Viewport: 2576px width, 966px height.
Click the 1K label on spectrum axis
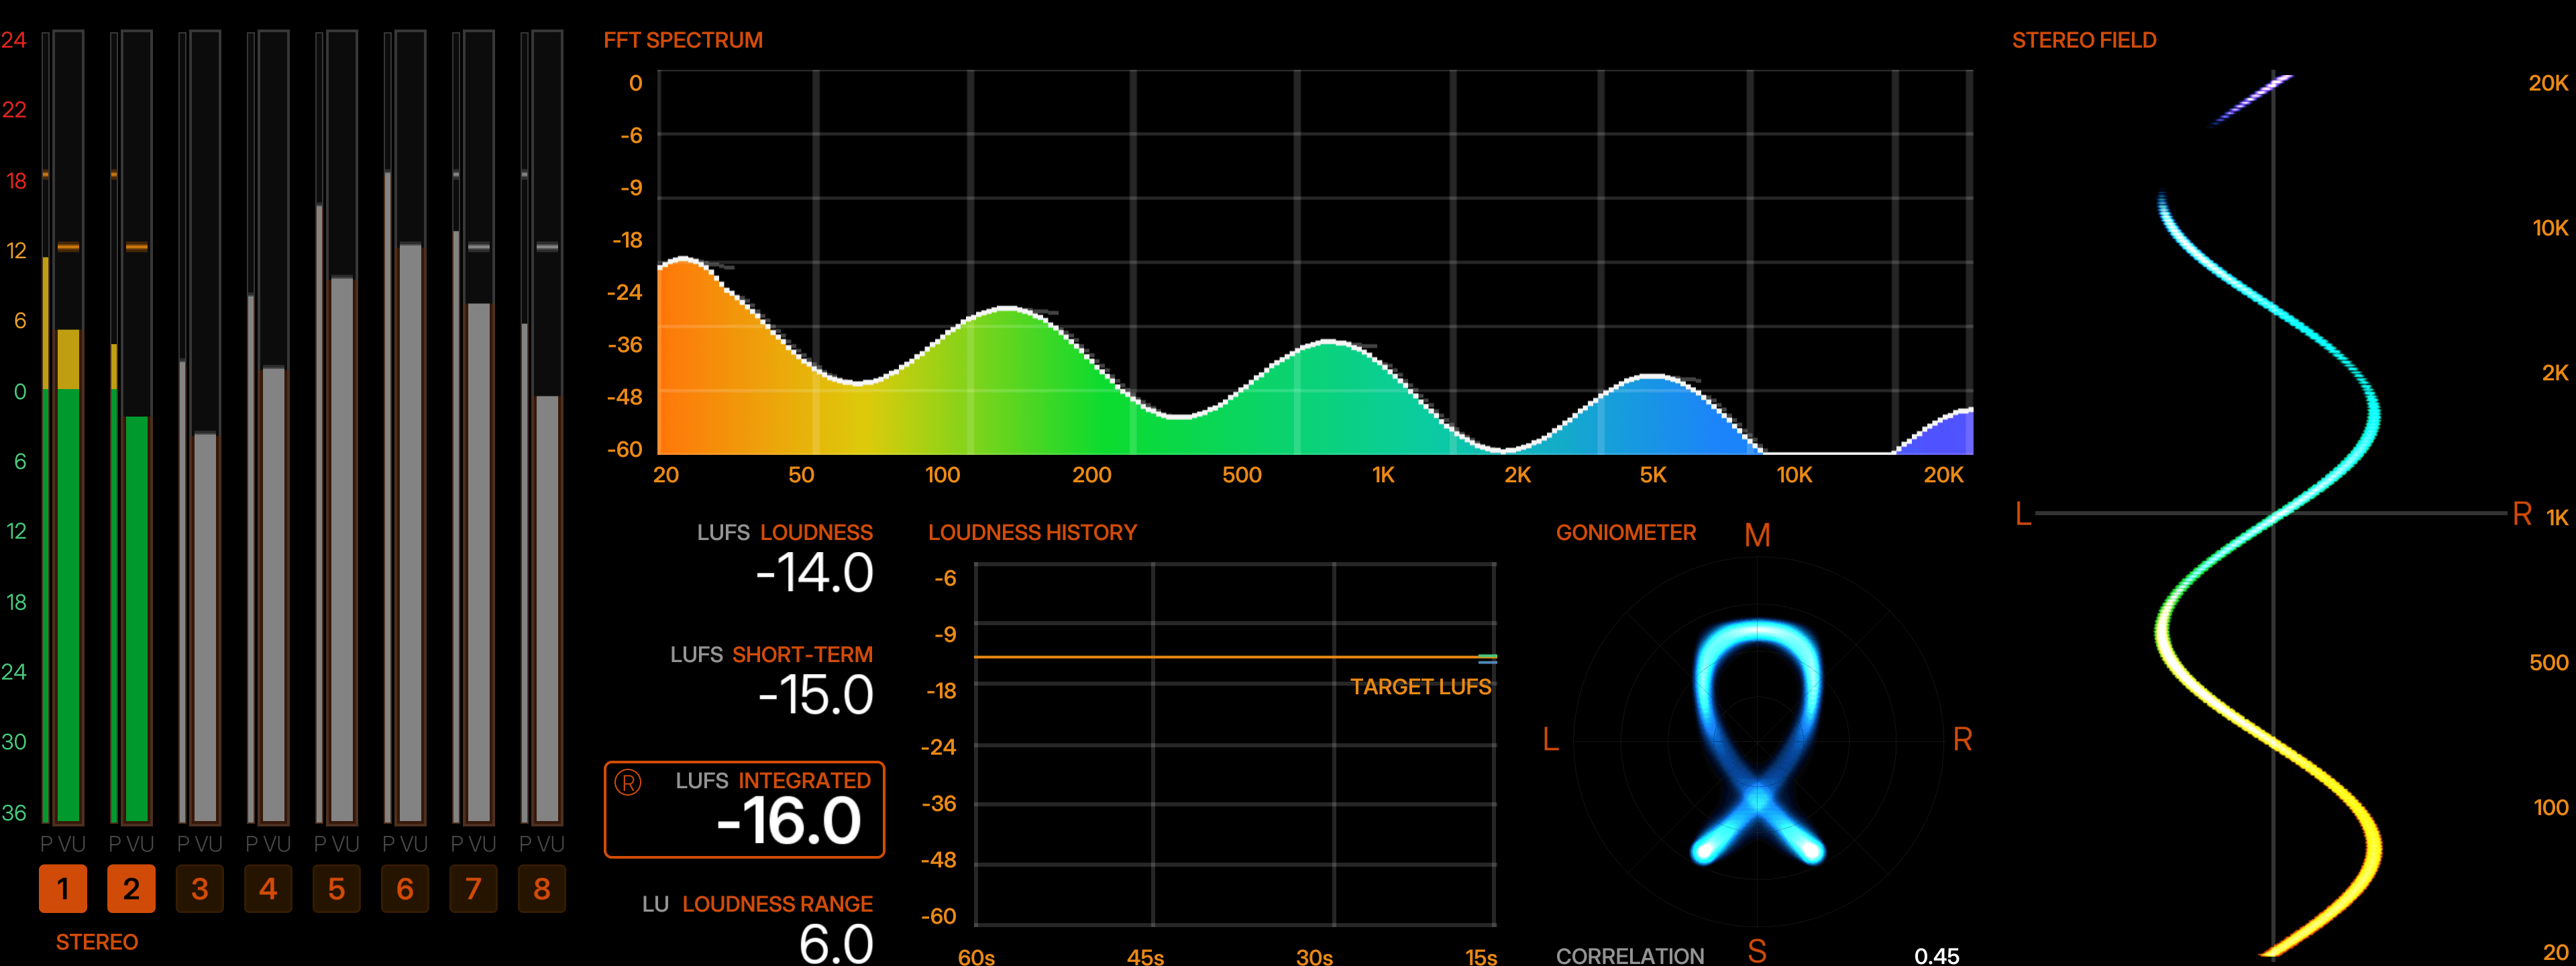1383,475
